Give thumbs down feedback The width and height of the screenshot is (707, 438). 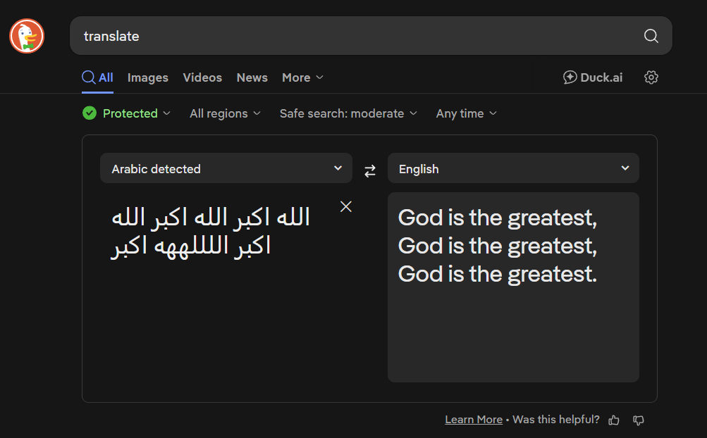point(639,420)
